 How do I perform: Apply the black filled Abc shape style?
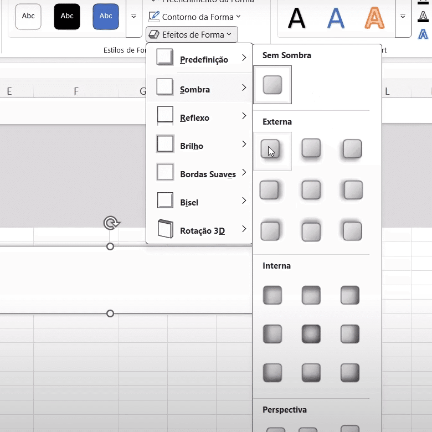click(67, 17)
